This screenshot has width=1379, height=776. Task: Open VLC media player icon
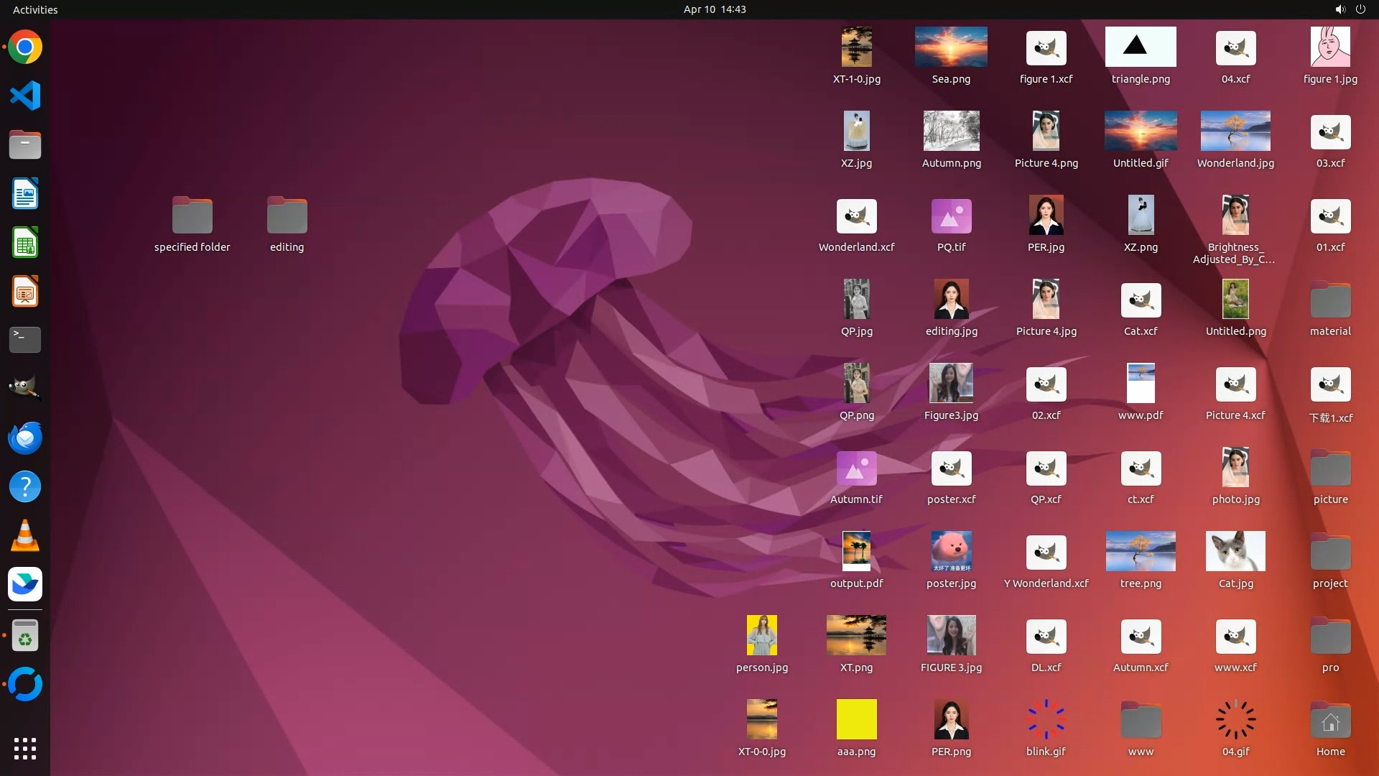(25, 535)
